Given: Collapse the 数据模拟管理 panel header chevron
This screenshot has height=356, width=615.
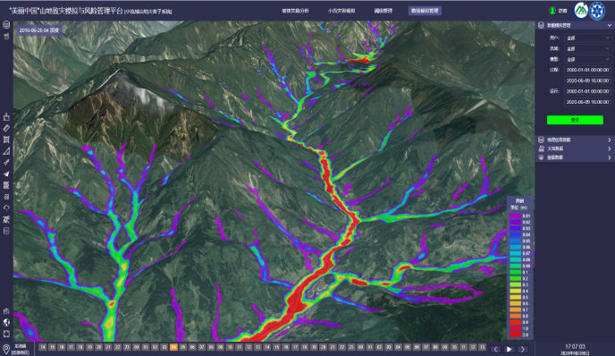Looking at the screenshot, I should click(x=609, y=26).
